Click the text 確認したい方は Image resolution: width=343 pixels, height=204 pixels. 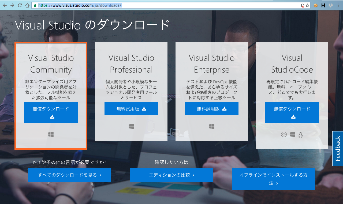tap(171, 162)
